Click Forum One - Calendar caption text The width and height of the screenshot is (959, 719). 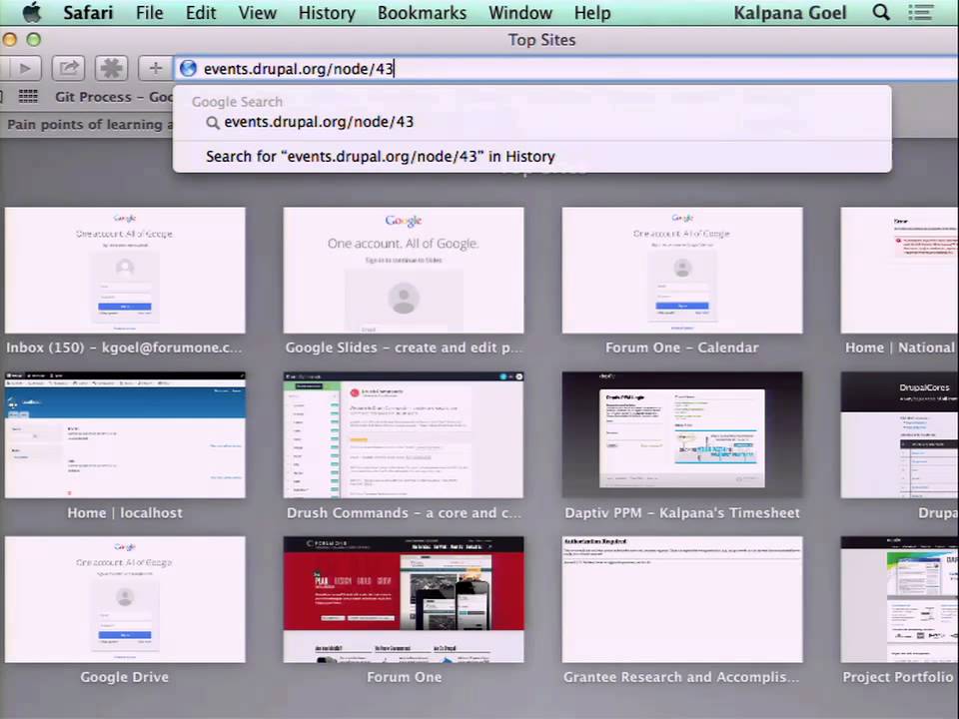click(682, 348)
